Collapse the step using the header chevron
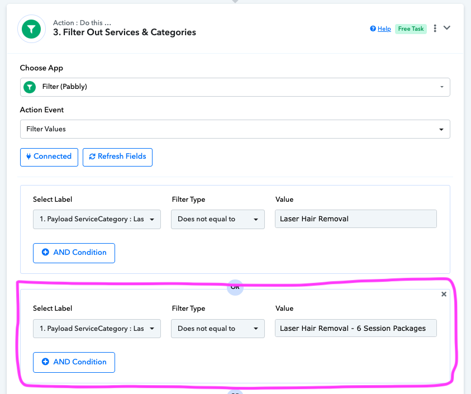Screen dimensions: 471x394 (x=447, y=28)
